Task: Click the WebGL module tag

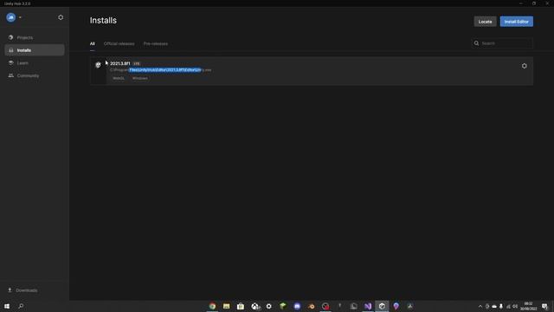Action: click(119, 78)
